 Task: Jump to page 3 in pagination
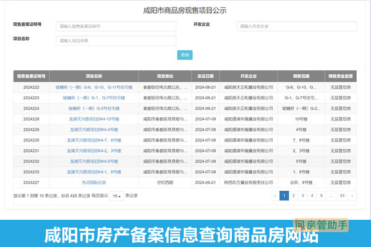point(302,196)
